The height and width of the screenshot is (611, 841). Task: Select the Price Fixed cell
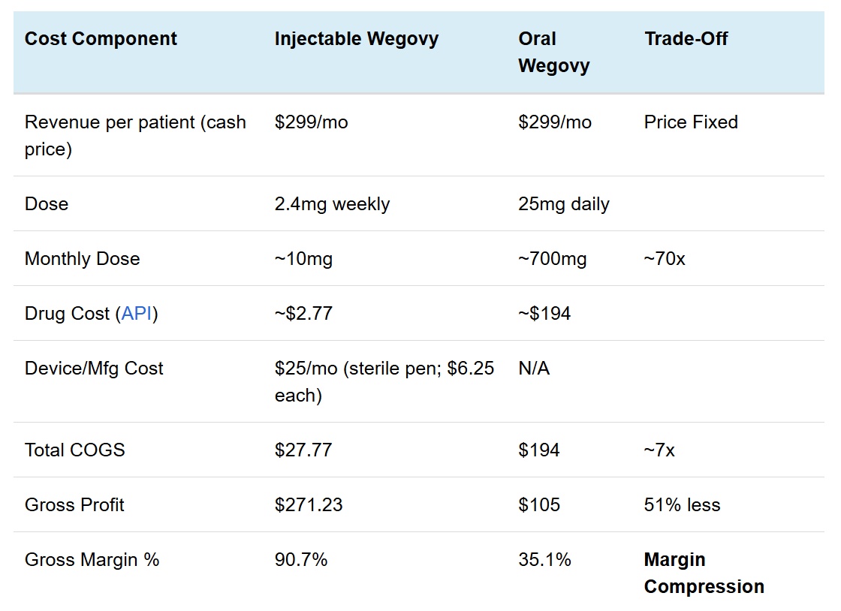pos(691,122)
